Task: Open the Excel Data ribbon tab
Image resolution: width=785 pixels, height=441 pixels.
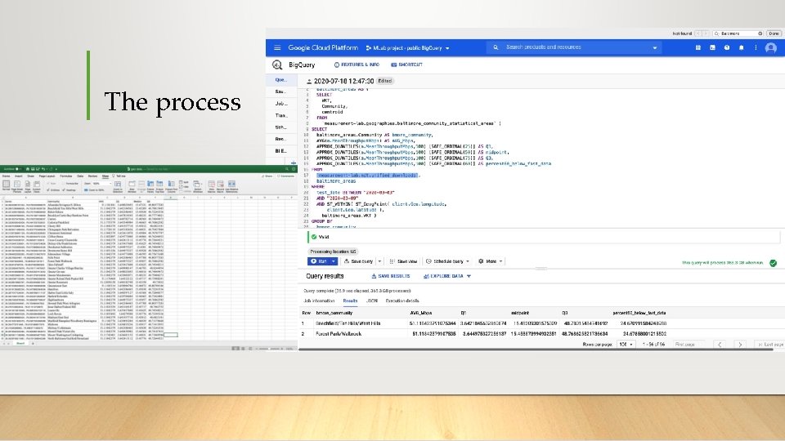Action: (x=80, y=176)
